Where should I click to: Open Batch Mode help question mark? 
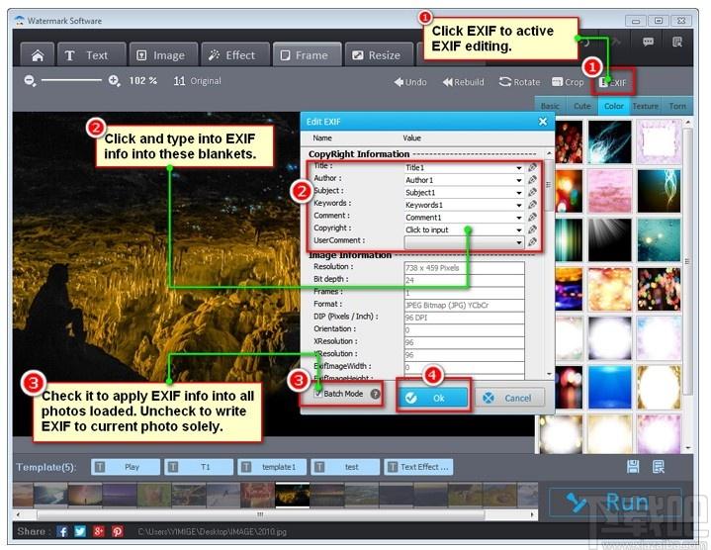point(376,394)
